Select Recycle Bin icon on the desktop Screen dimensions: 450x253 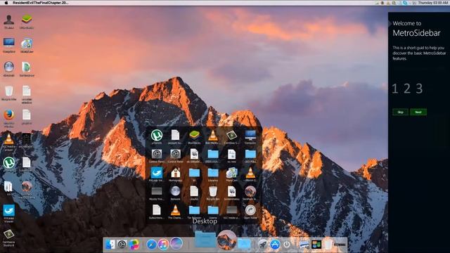9,91
